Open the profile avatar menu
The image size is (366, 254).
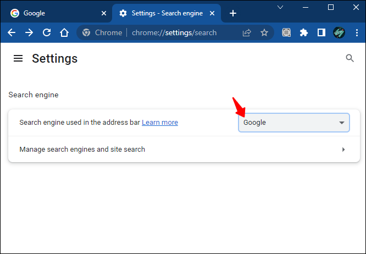point(339,32)
